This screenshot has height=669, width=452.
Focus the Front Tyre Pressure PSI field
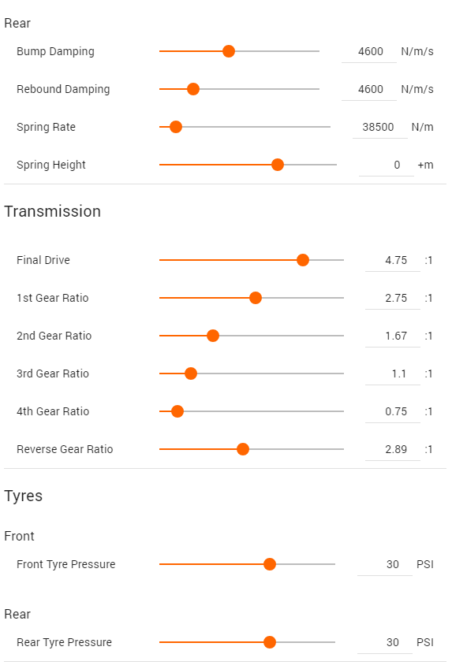385,564
